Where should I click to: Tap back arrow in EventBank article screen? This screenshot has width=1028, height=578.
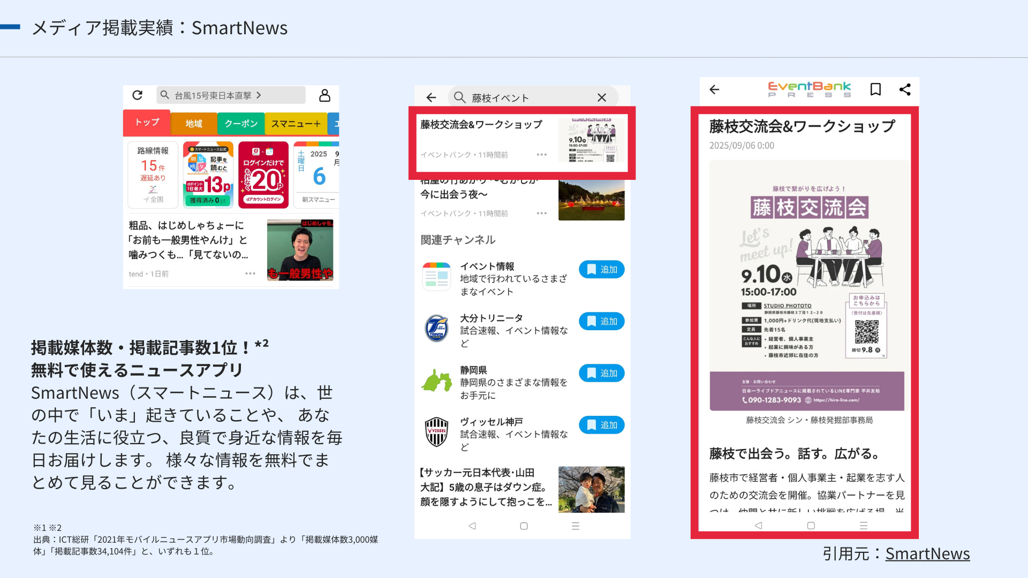(x=714, y=89)
